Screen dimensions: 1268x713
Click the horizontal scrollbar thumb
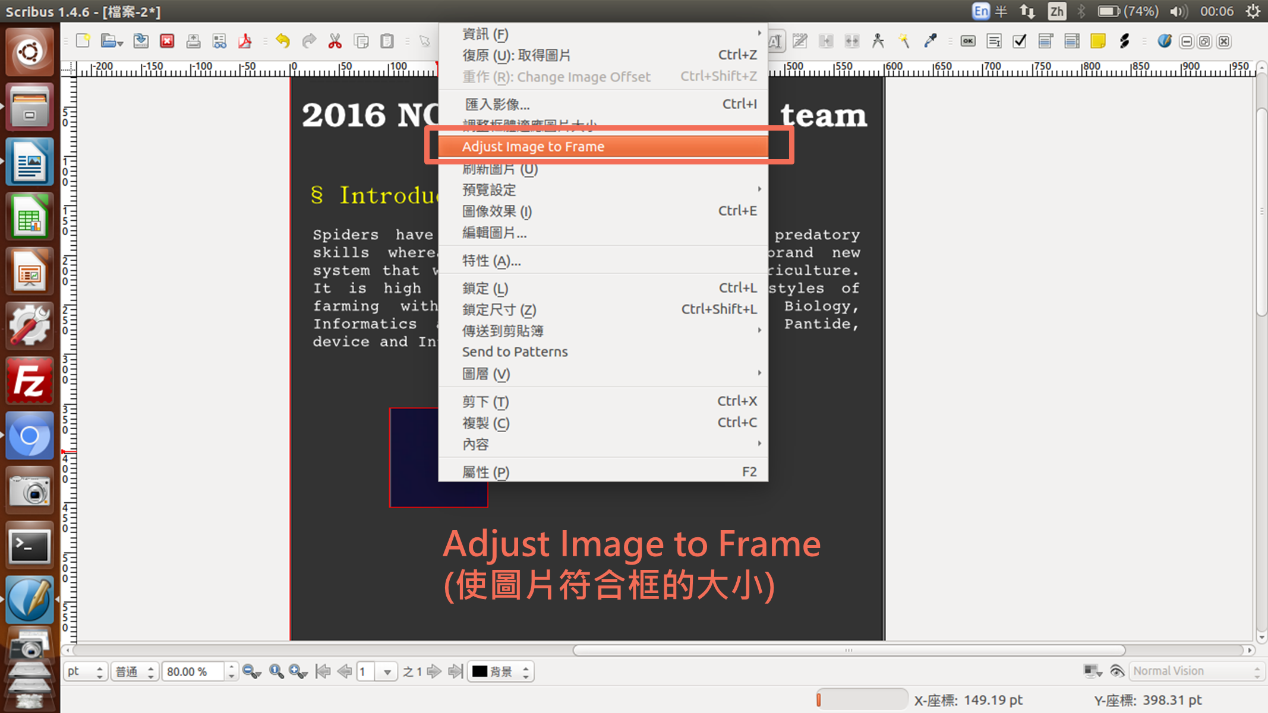pos(849,650)
